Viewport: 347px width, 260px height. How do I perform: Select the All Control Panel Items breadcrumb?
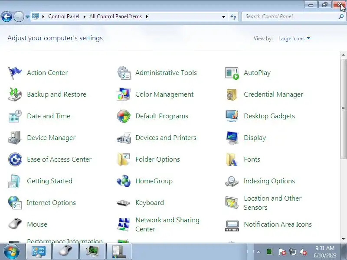pos(115,16)
